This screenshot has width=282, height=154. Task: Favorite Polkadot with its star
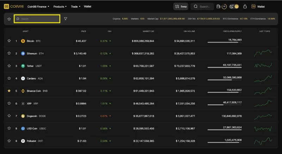9,141
